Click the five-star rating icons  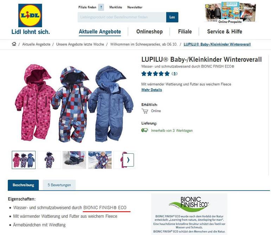pyautogui.click(x=155, y=74)
